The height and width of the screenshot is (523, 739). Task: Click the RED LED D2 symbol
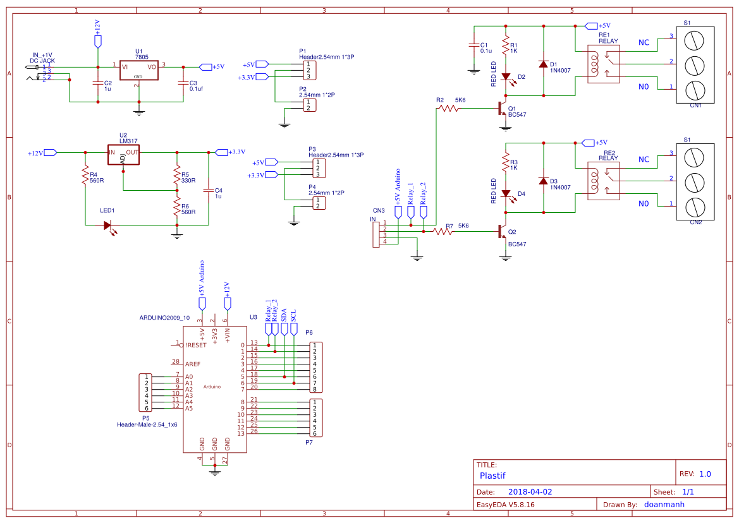pyautogui.click(x=506, y=78)
